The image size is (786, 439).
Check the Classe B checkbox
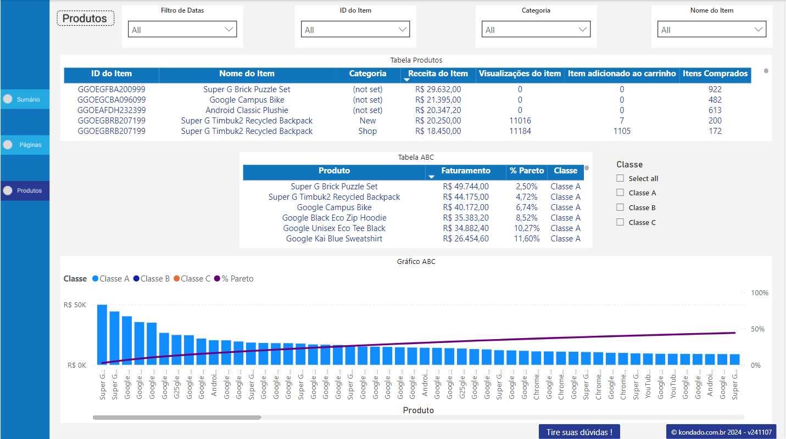(x=621, y=207)
